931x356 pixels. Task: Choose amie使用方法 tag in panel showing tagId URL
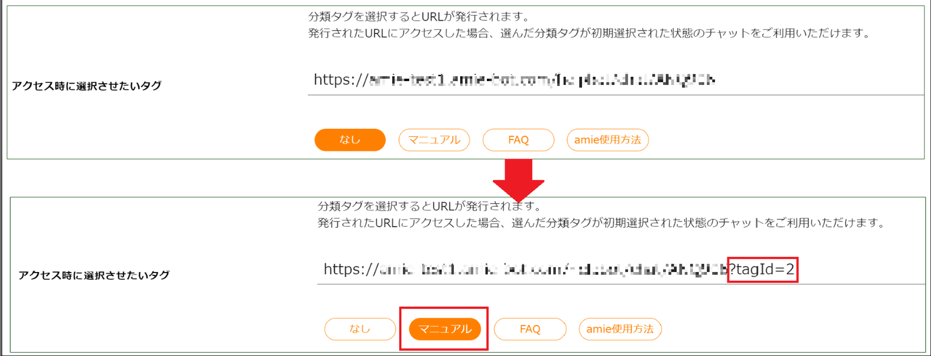coord(620,329)
